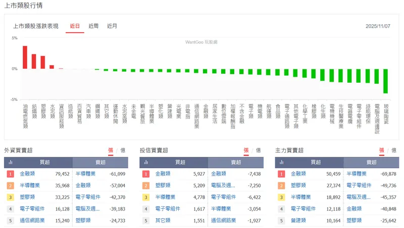Open 塑膠類 in 外資 買超 list
Screen dimensions: 404x228
[x=27, y=197]
